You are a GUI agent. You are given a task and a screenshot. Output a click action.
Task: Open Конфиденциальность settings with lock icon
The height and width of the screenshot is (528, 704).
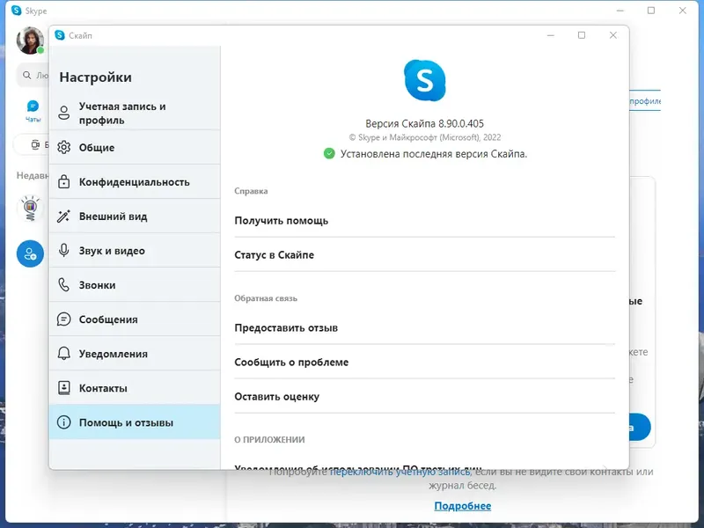pyautogui.click(x=62, y=181)
